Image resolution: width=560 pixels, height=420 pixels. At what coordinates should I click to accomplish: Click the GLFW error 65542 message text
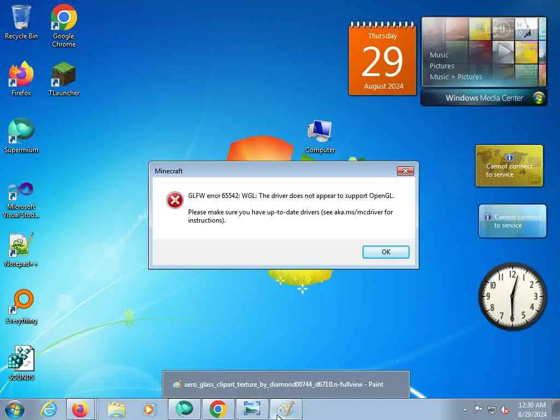291,196
